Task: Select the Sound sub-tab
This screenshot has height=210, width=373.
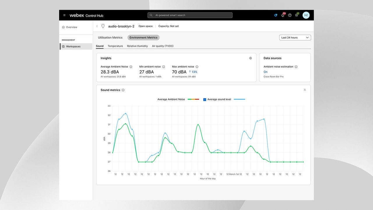Action: pyautogui.click(x=100, y=46)
